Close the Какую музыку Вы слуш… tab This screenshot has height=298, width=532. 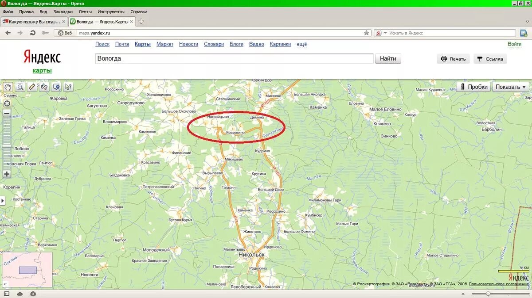tap(64, 21)
